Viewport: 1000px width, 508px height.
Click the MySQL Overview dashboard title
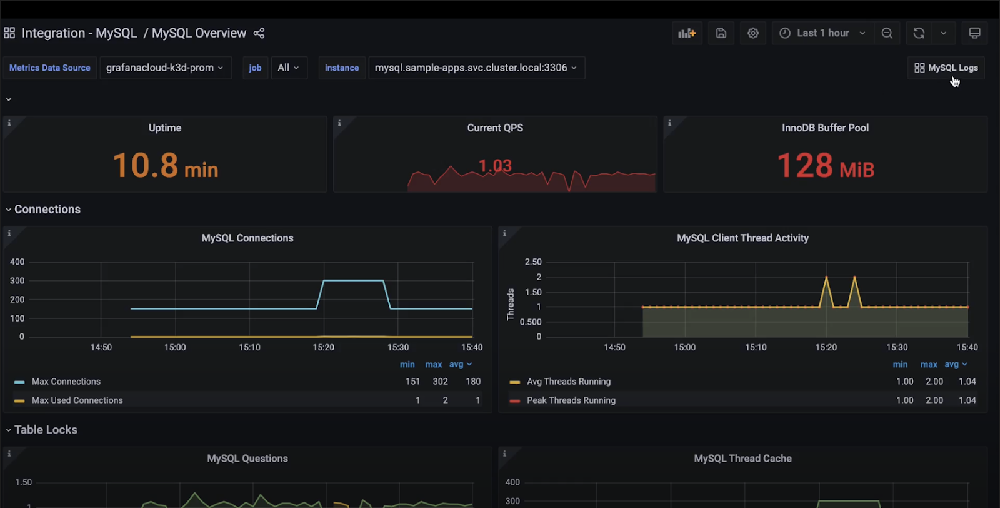coord(199,33)
